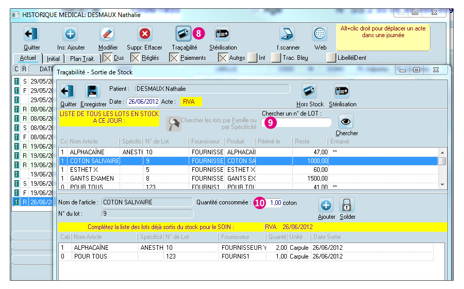The height and width of the screenshot is (289, 464).
Task: Open Traçabilité tool in main toolbar
Action: coord(184,34)
